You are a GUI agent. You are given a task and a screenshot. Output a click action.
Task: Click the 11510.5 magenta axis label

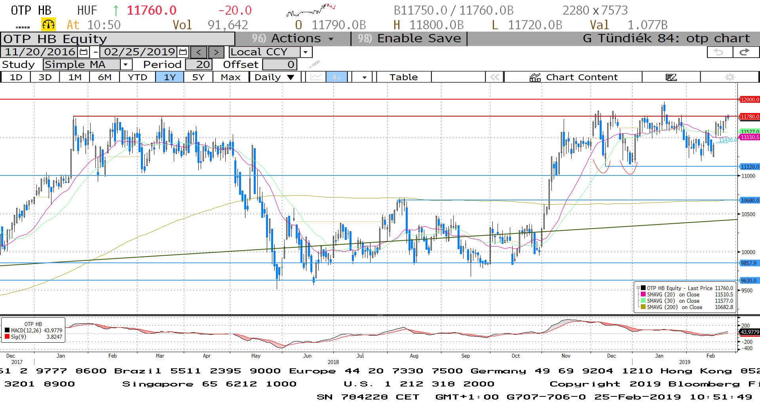click(750, 137)
